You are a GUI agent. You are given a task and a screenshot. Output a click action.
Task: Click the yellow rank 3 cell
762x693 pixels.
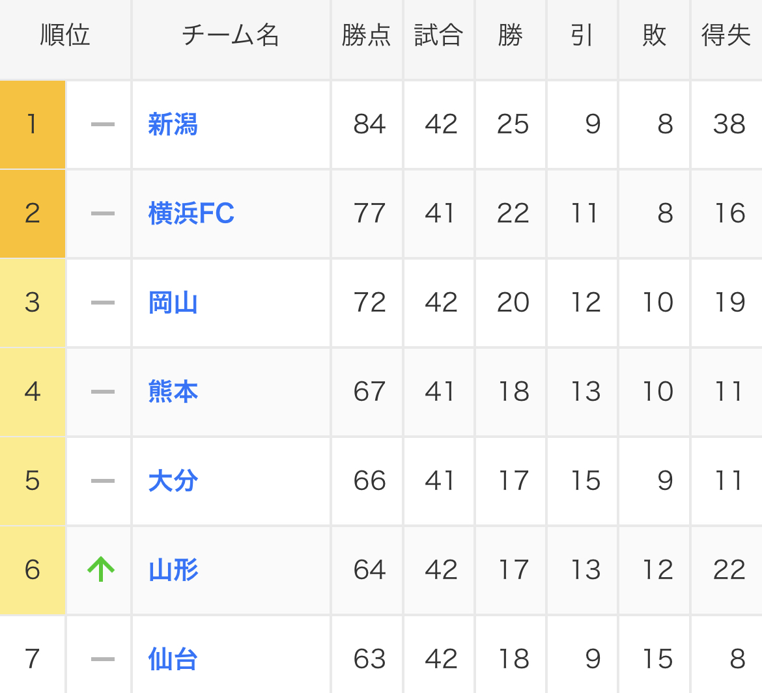[x=32, y=303]
